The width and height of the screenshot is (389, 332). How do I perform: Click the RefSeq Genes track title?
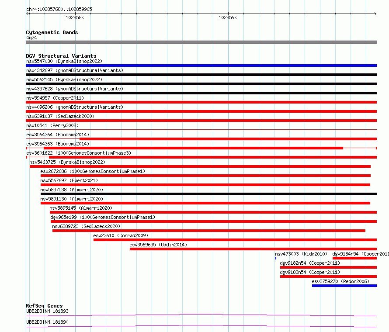click(44, 306)
